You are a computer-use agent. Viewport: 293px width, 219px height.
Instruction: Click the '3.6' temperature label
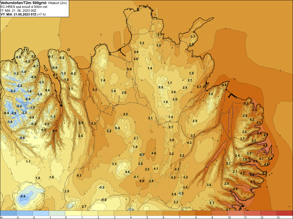[209, 185]
